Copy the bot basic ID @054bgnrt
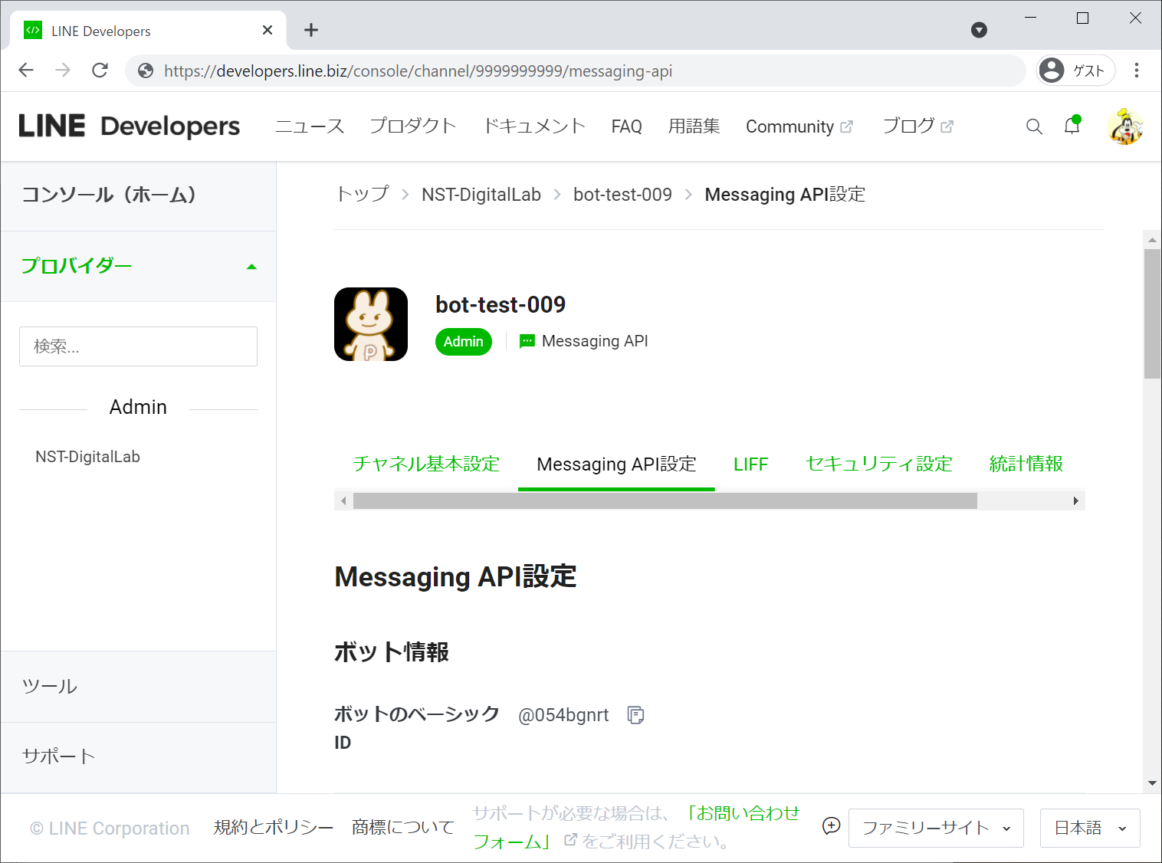Screen dimensions: 1162x863 [x=635, y=715]
